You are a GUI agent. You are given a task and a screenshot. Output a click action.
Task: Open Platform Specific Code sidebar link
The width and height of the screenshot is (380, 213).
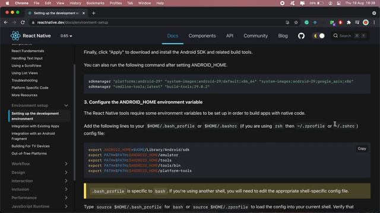(x=30, y=88)
